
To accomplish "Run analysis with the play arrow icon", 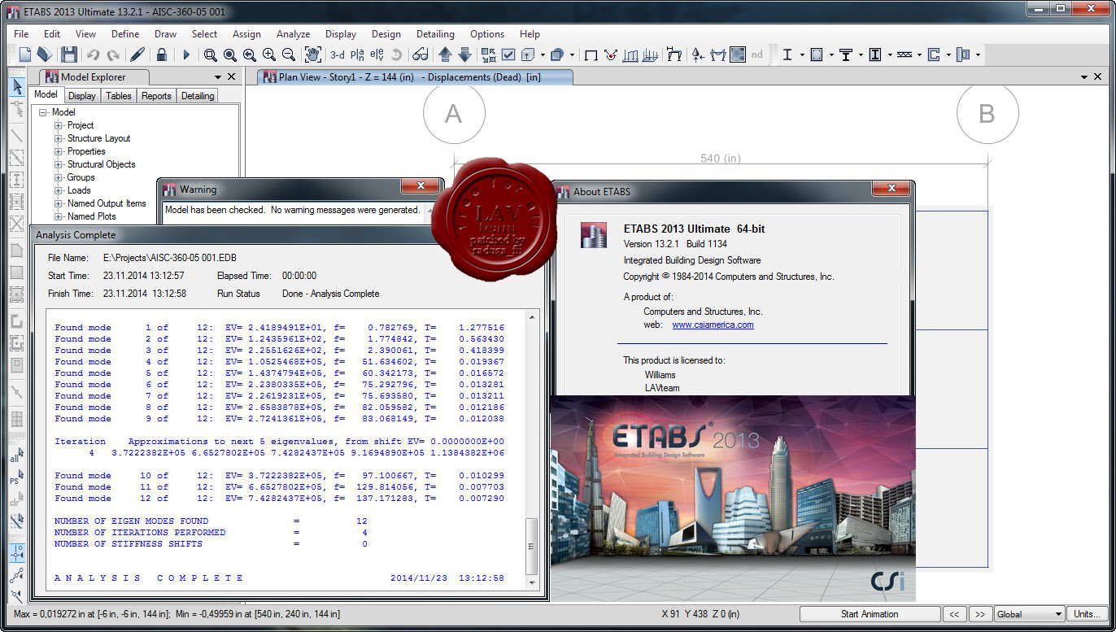I will [x=186, y=54].
